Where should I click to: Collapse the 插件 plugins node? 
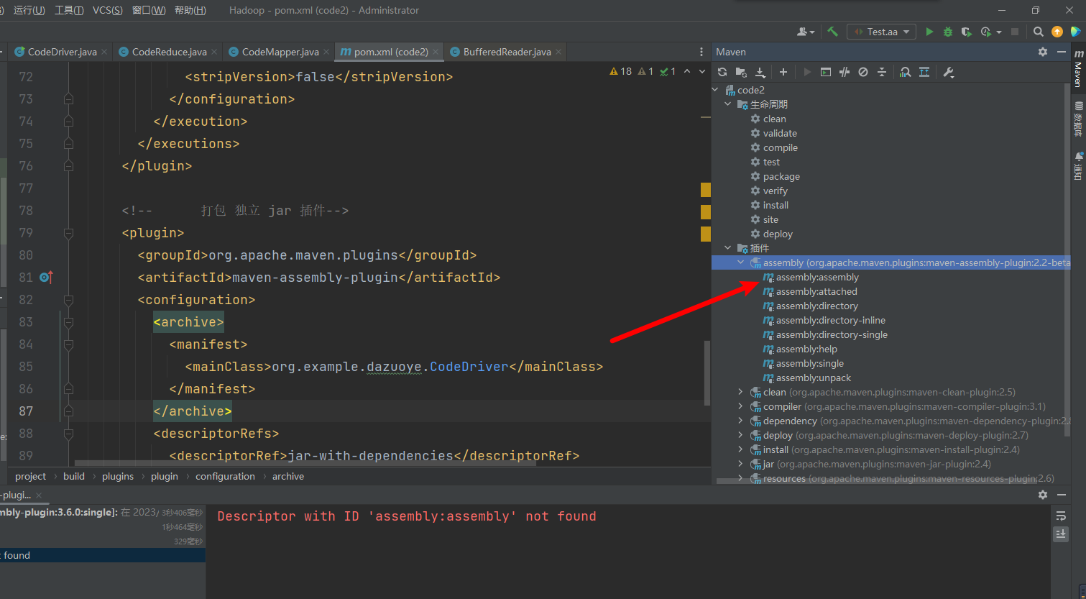click(x=728, y=248)
